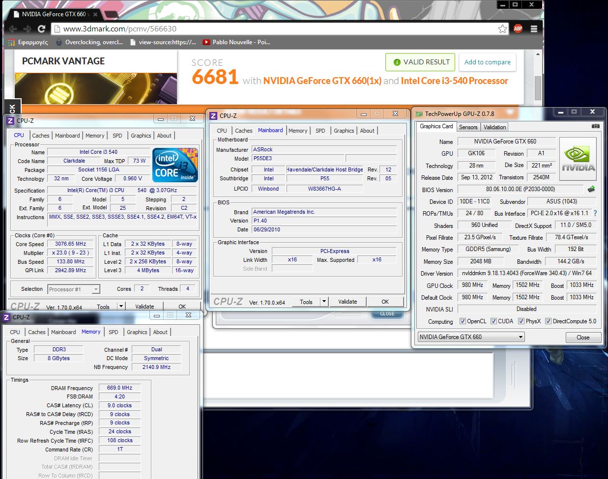This screenshot has height=479, width=608.
Task: Click CPU-Z icon in Memory window title
Action: click(6, 317)
